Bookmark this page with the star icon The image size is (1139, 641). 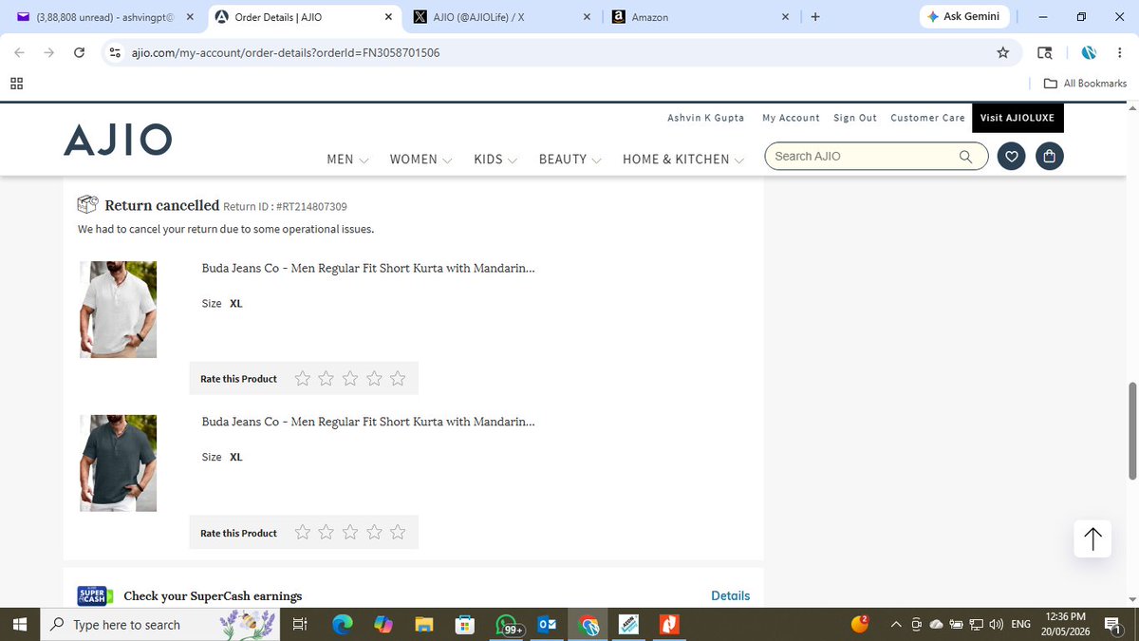(1002, 53)
